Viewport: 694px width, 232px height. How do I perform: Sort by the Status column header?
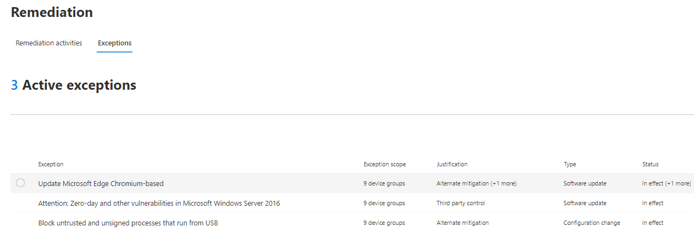coord(650,164)
